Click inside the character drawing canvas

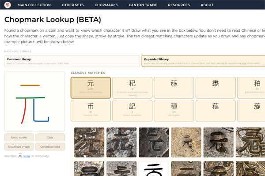[x=34, y=101]
